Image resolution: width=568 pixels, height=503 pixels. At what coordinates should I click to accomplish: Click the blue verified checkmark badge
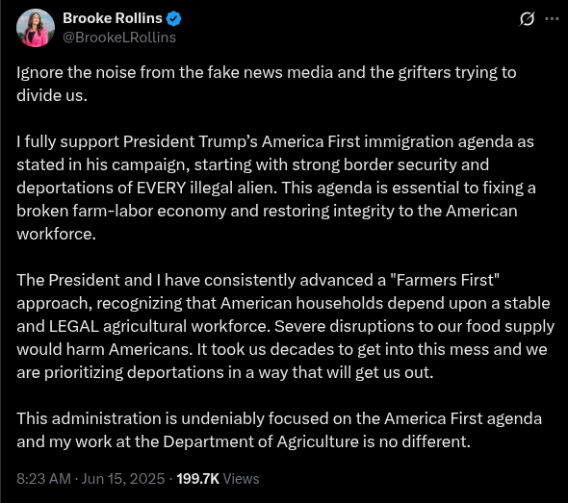pos(173,18)
